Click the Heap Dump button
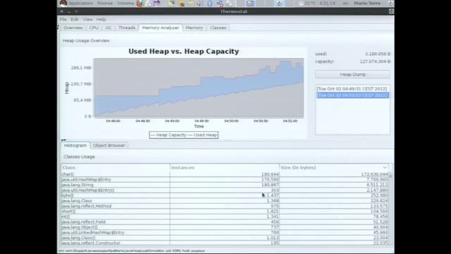Image resolution: width=451 pixels, height=254 pixels. tap(352, 75)
